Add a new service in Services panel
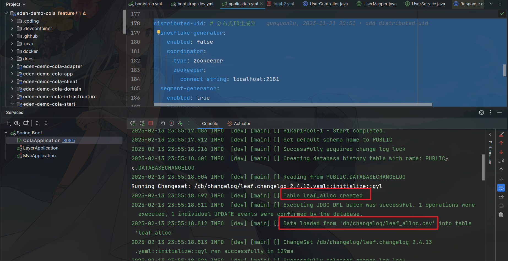508x261 pixels. pos(8,123)
